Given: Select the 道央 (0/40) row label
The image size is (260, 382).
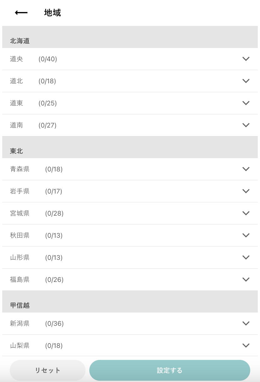Looking at the screenshot, I should 33,59.
